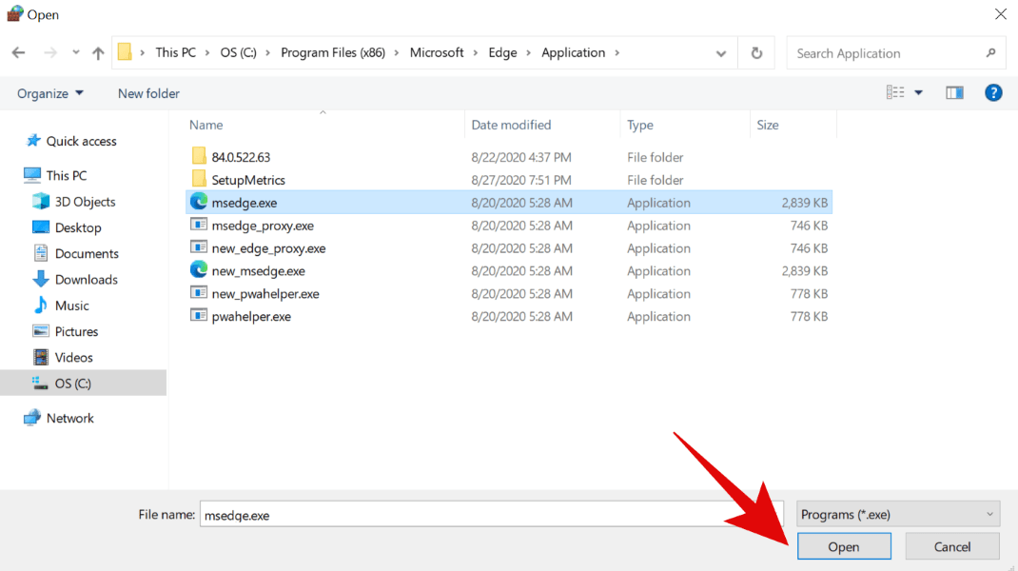Viewport: 1018px width, 571px height.
Task: Go up one folder level
Action: (x=98, y=53)
